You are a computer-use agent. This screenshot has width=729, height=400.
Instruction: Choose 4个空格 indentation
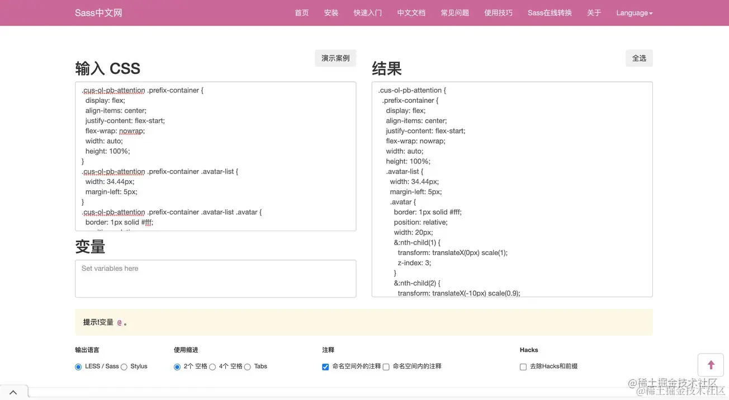212,366
